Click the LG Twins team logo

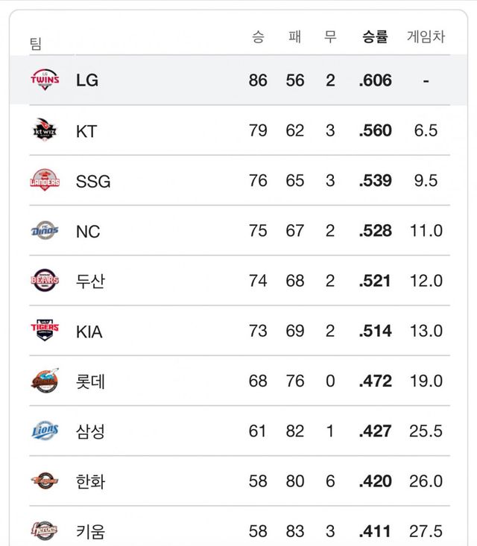click(45, 80)
